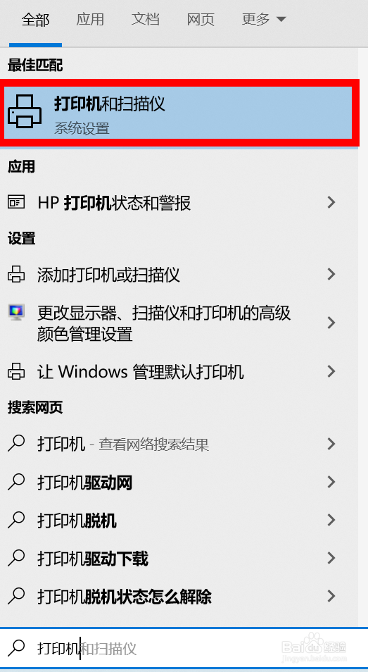Screen dimensions: 368x672
Task: Select 打印机 - 查看网络搜索结果 web result
Action: [x=179, y=444]
